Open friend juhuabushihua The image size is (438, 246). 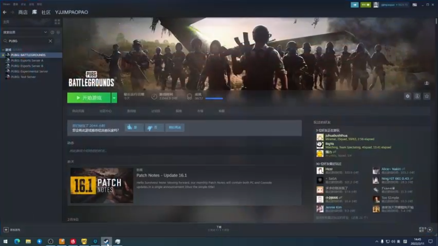coord(336,136)
